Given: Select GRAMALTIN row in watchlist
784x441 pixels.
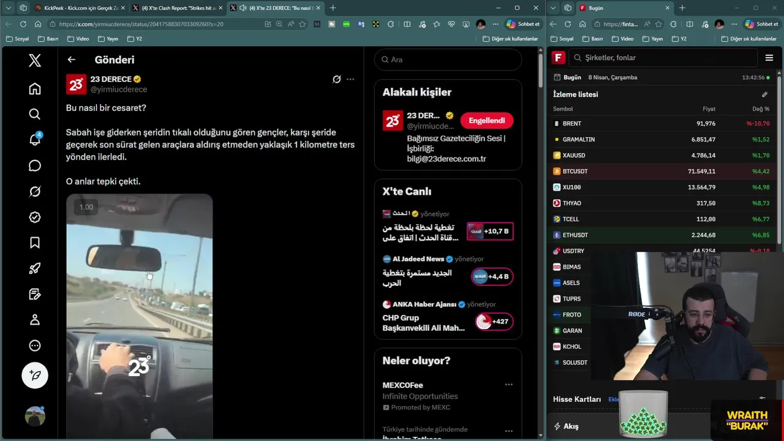Looking at the screenshot, I should [661, 139].
